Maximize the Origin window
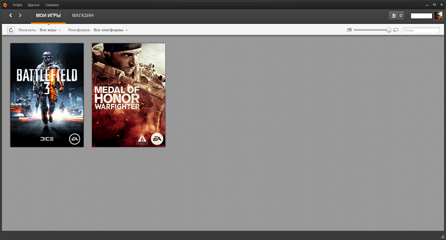The width and height of the screenshot is (446, 240). coord(434,5)
